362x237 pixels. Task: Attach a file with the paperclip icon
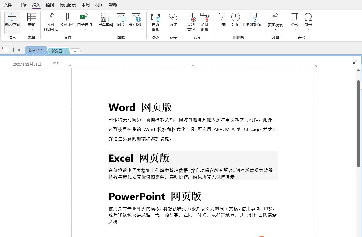coord(68,20)
